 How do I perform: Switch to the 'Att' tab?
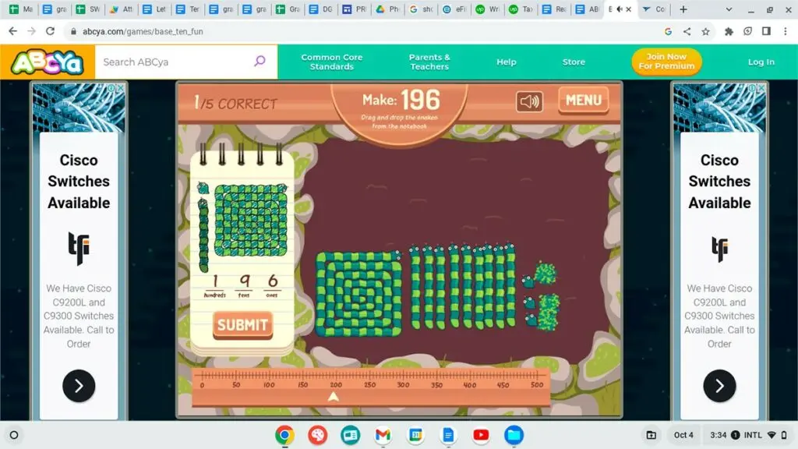pyautogui.click(x=122, y=9)
